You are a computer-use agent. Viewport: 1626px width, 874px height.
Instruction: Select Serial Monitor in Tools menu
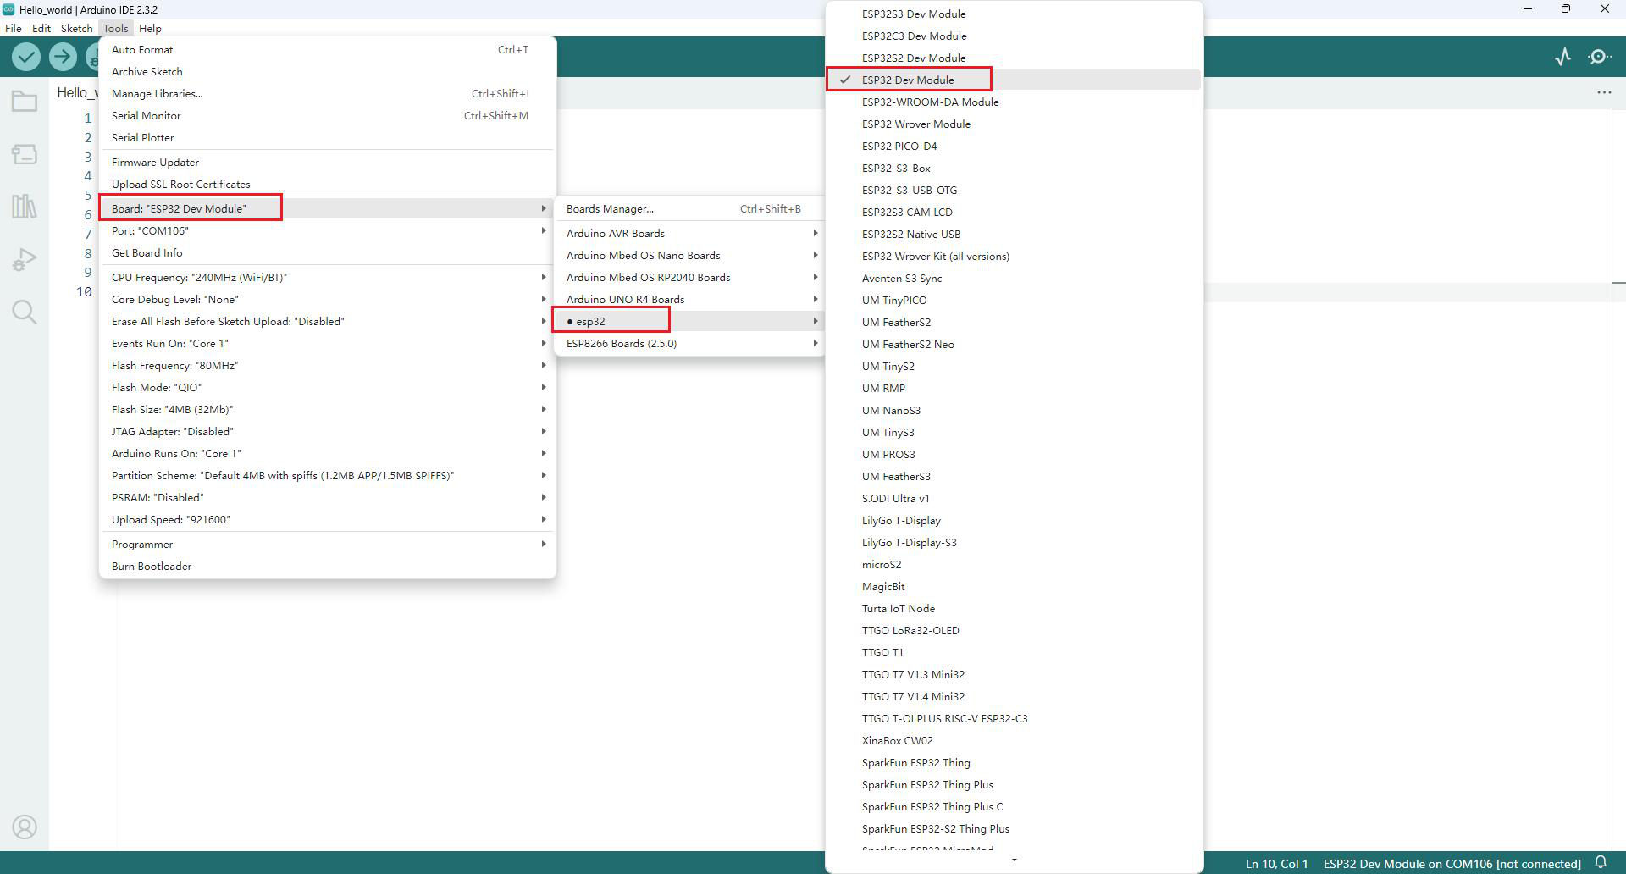point(328,115)
